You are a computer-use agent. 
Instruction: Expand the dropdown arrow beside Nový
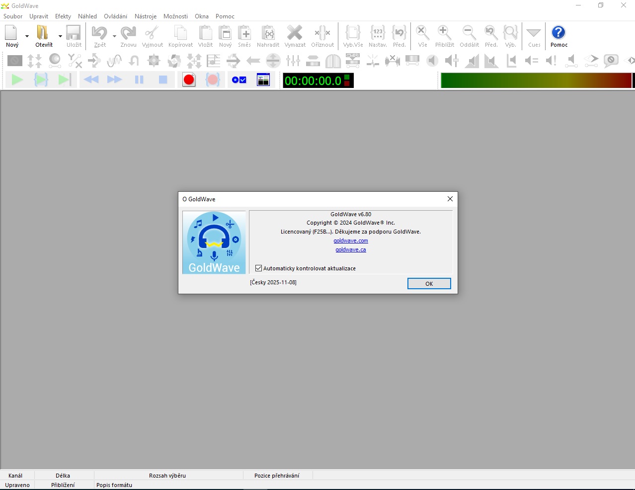click(27, 36)
